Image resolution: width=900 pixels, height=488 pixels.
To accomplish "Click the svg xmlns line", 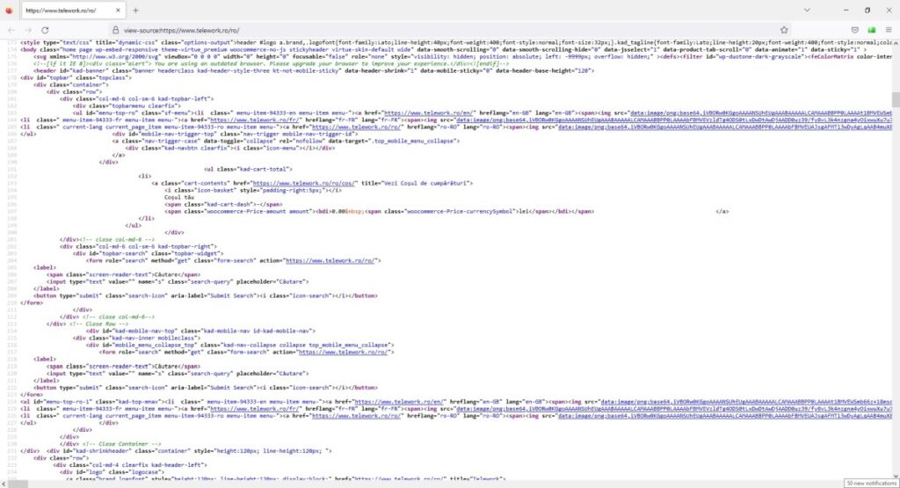I will [x=462, y=56].
